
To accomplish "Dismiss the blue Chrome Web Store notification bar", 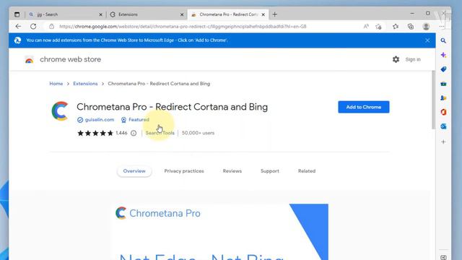I will pos(427,40).
